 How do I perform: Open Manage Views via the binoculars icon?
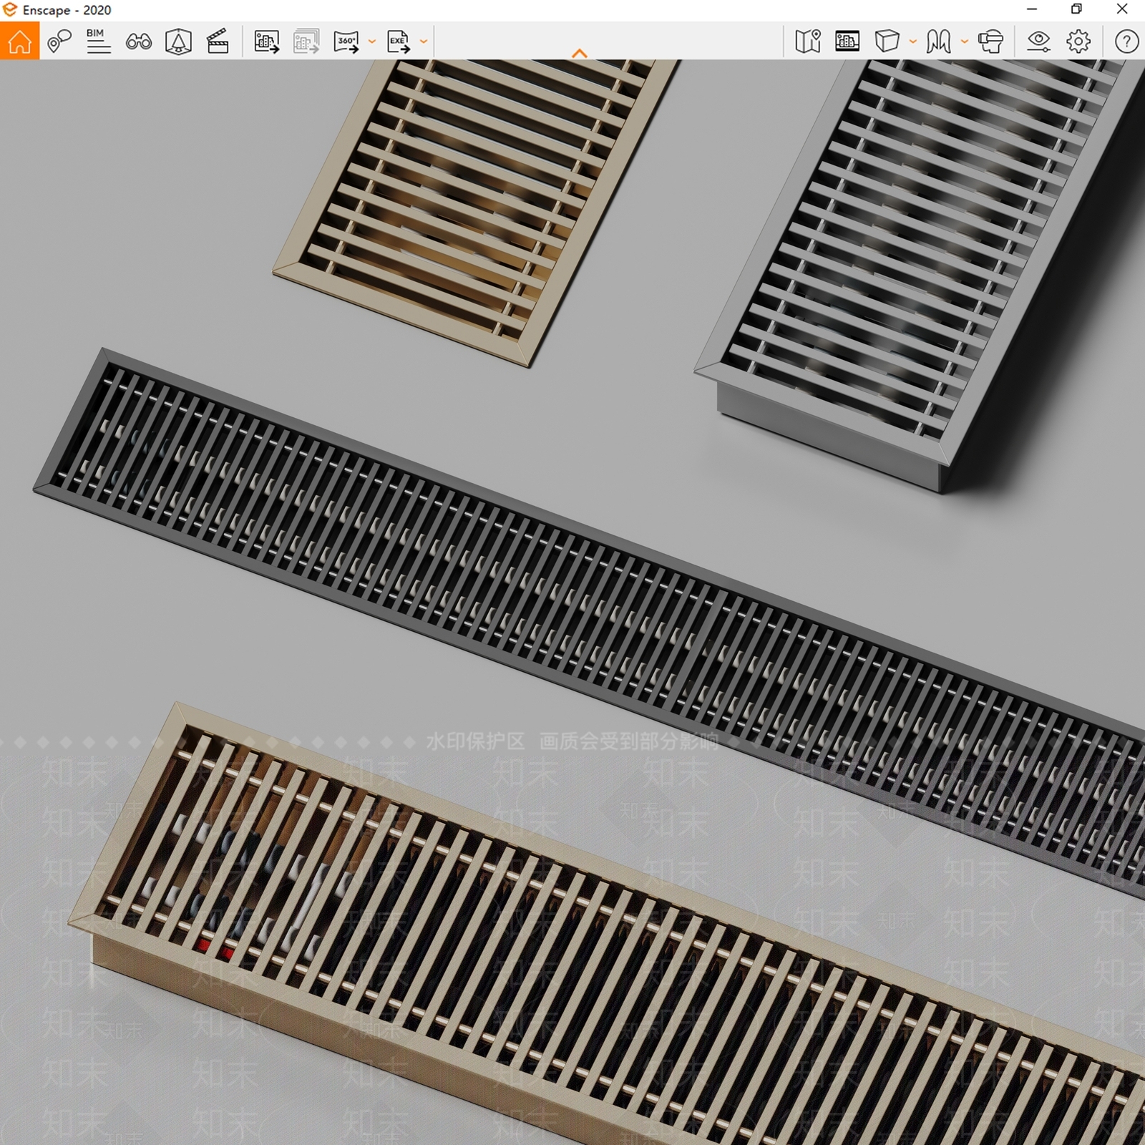tap(138, 42)
